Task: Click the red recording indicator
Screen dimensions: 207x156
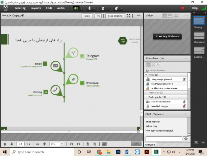Action: (x=183, y=8)
